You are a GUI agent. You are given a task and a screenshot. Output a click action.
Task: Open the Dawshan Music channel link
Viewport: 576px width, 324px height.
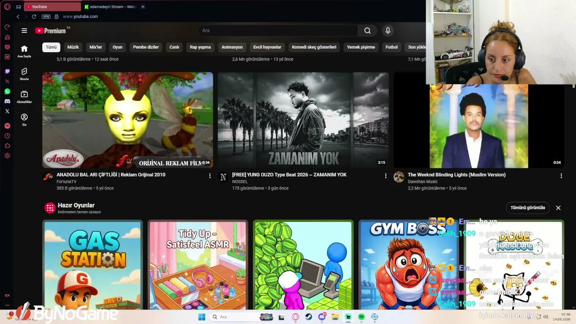coord(423,182)
